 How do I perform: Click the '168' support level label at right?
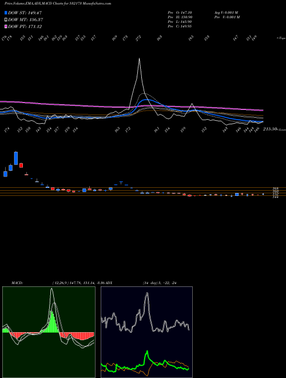(x=276, y=188)
